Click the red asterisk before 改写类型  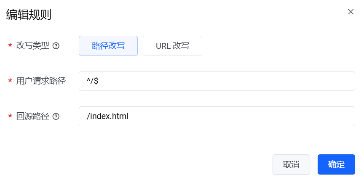[10, 46]
